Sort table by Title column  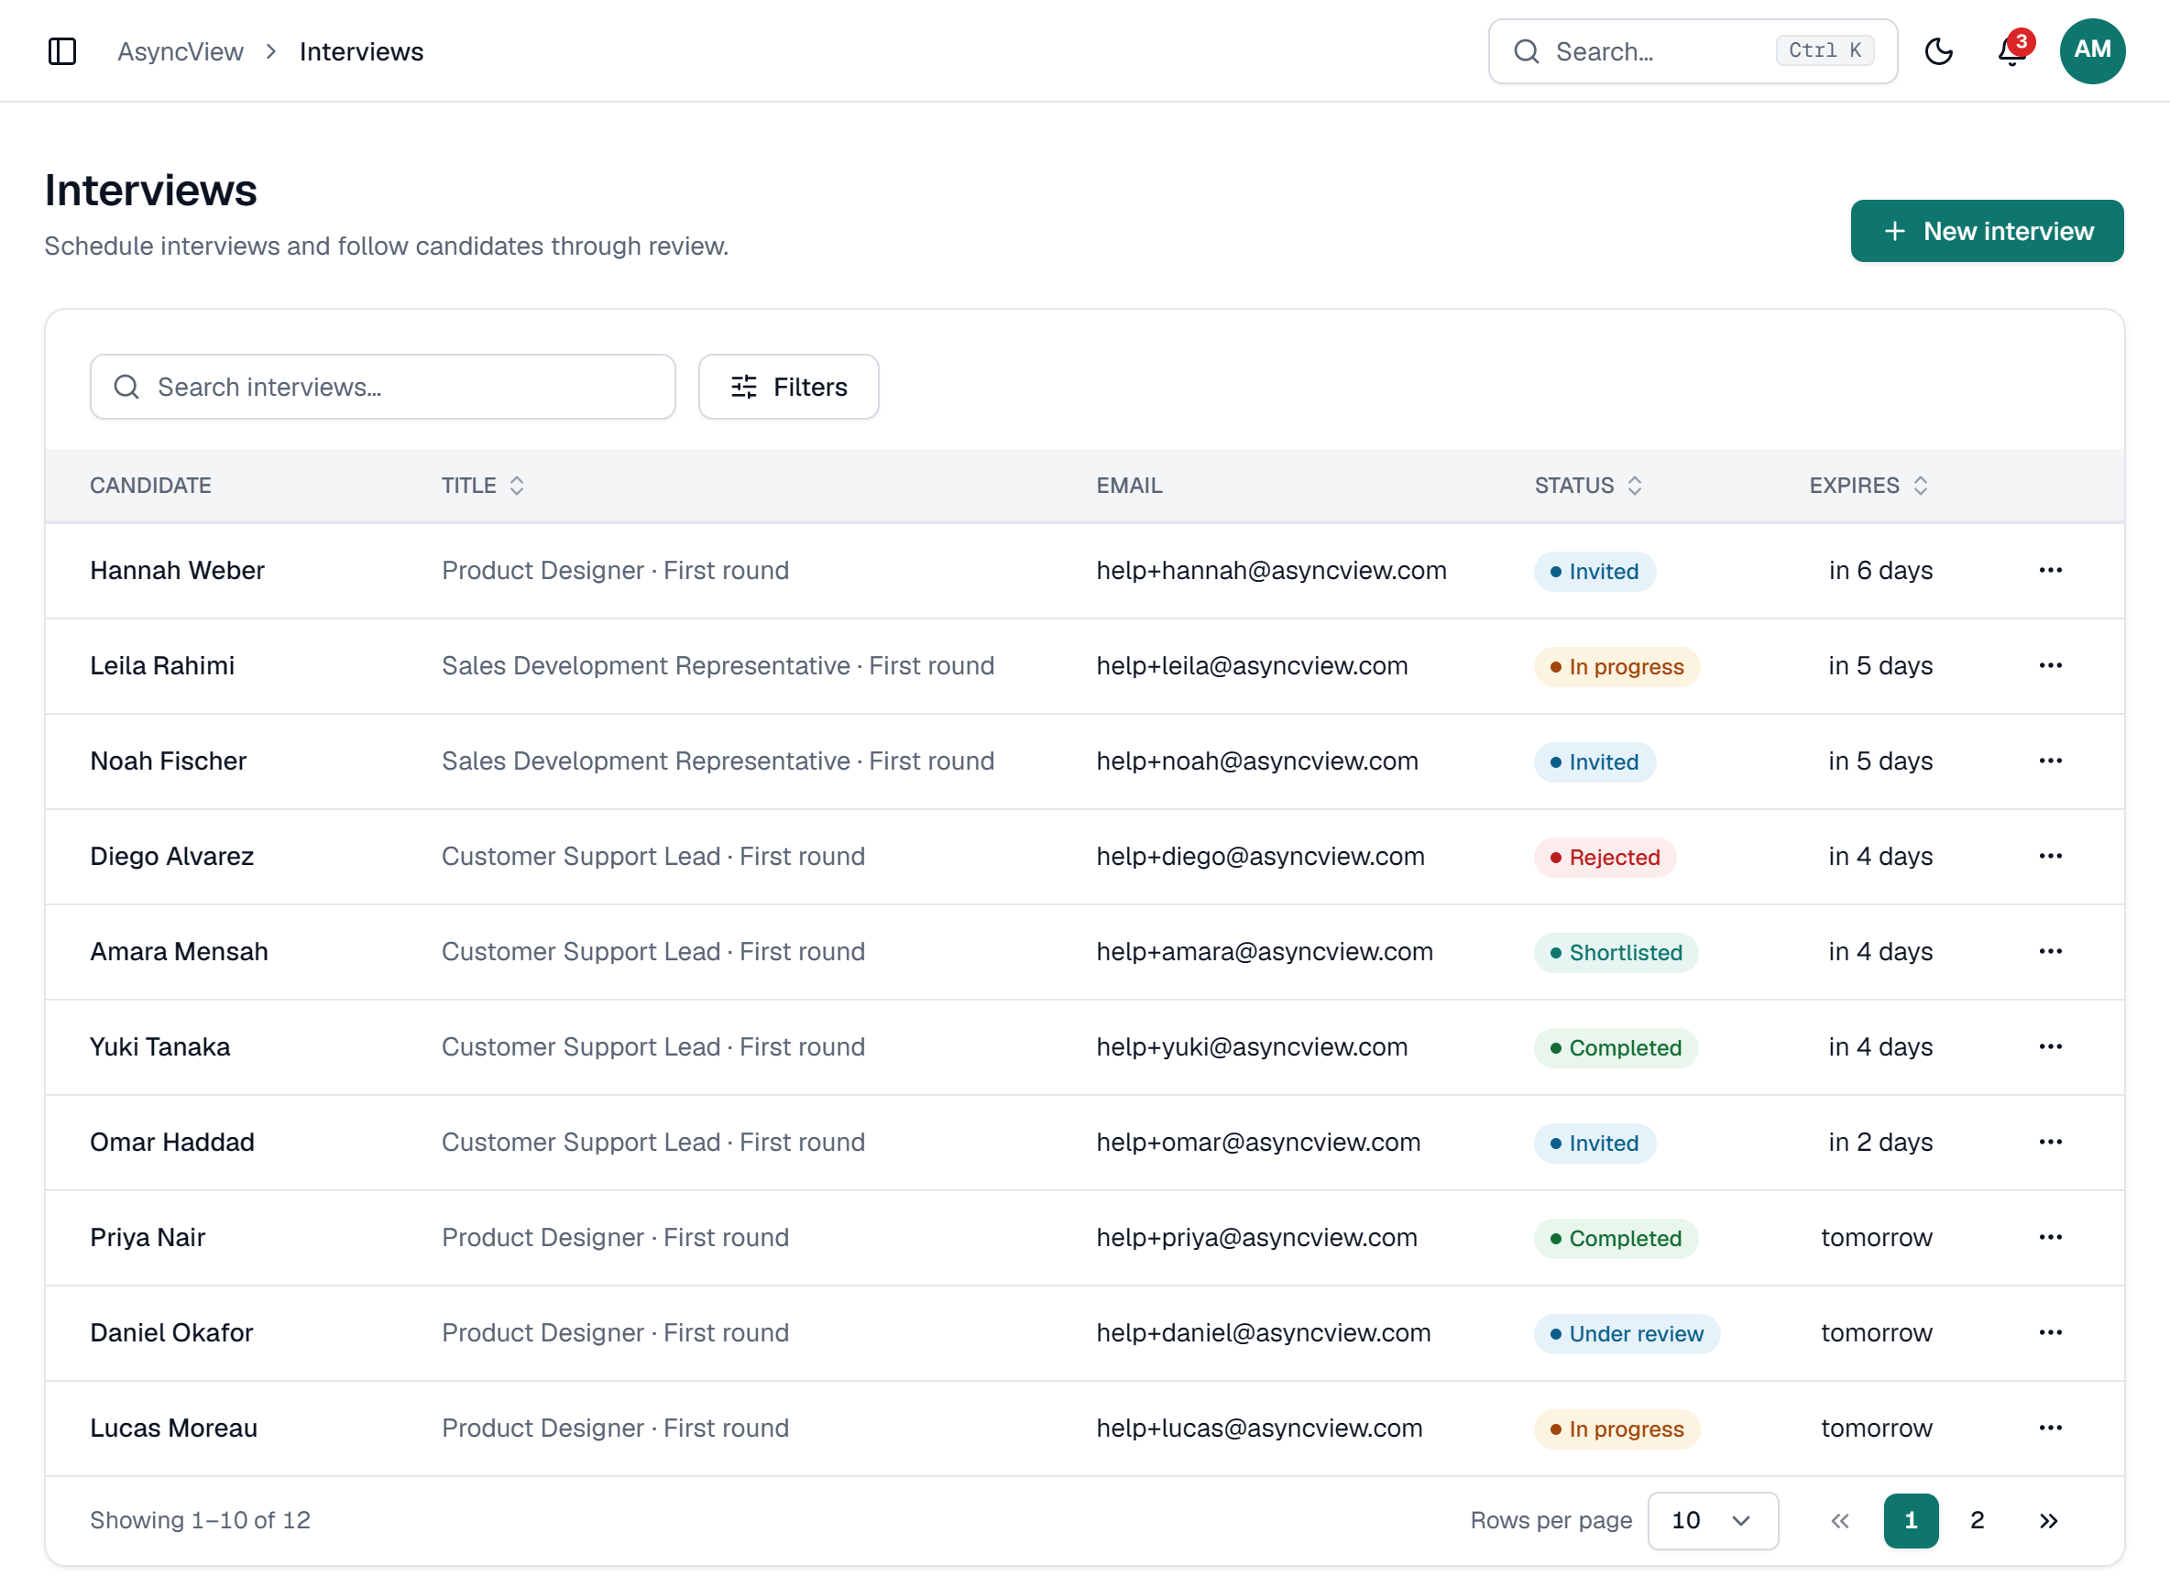click(483, 485)
